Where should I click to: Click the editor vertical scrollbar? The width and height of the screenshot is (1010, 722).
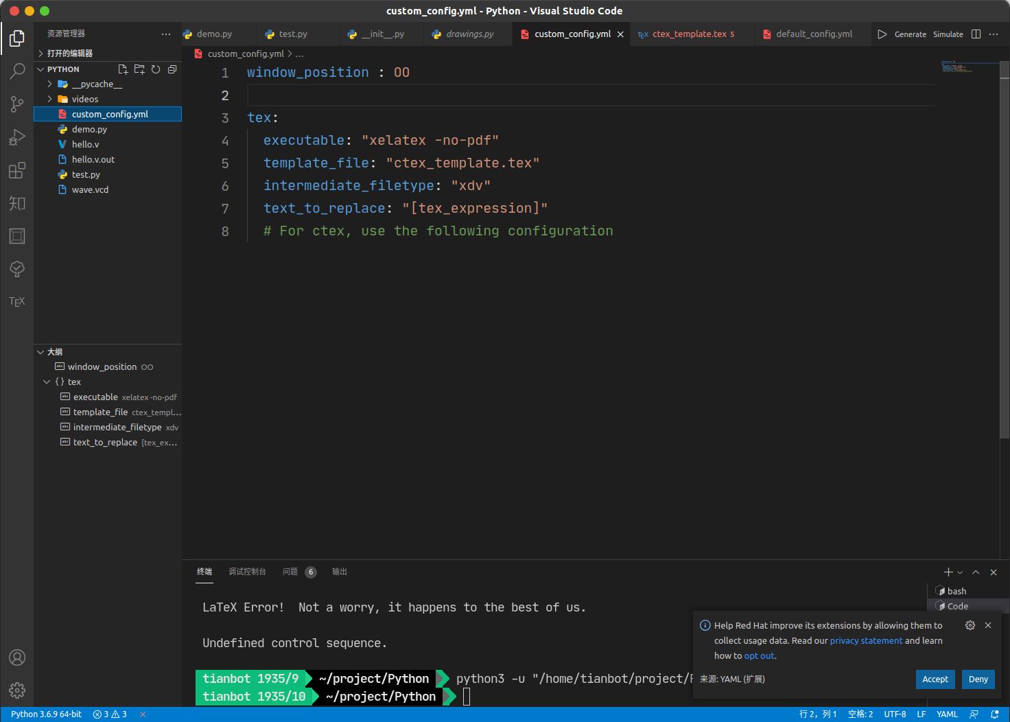tap(1005, 247)
